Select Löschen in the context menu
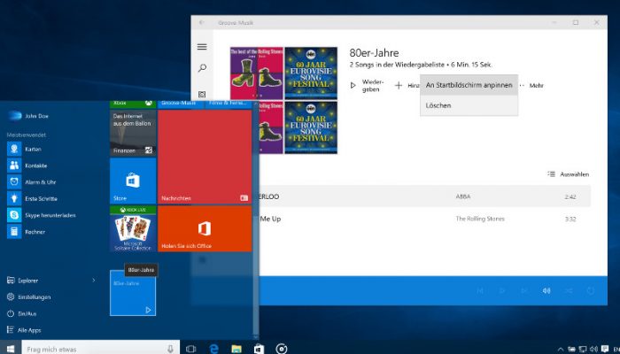The image size is (620, 354). [469, 105]
